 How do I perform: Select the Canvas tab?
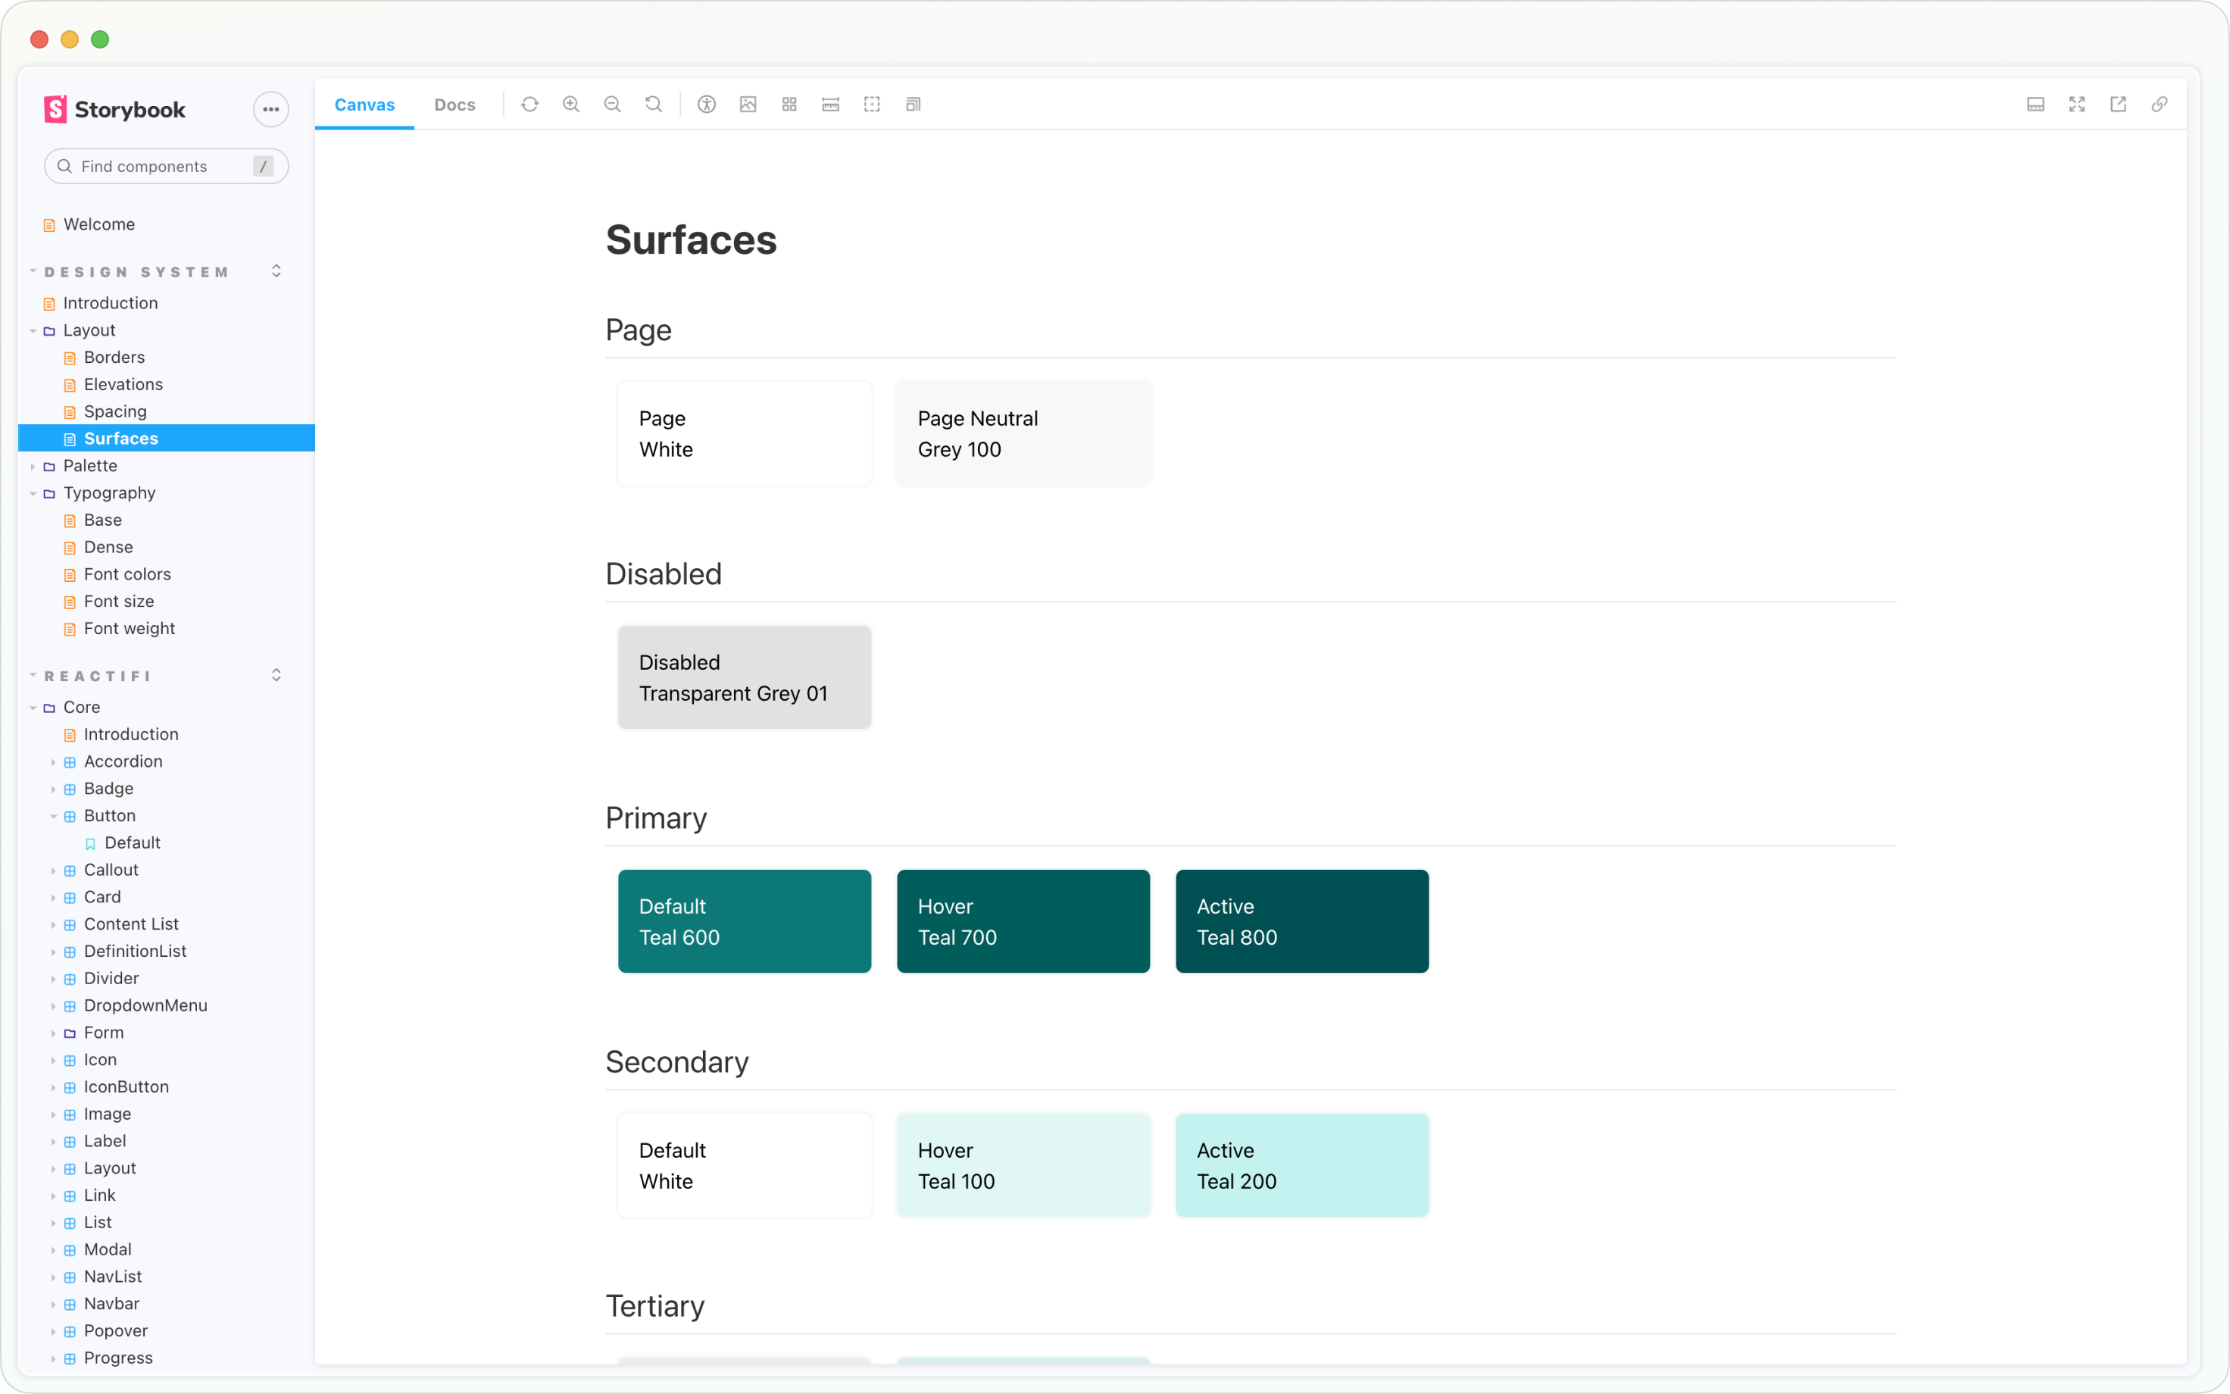pos(364,105)
